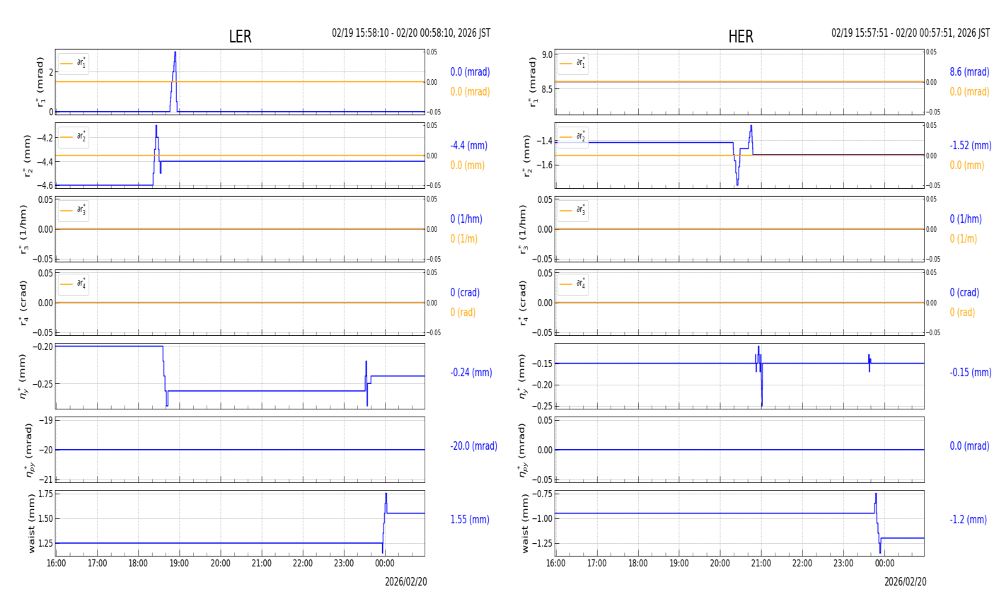The width and height of the screenshot is (999, 611).
Task: Select the 0 (rad) value for HER r4*
Action: (x=962, y=313)
